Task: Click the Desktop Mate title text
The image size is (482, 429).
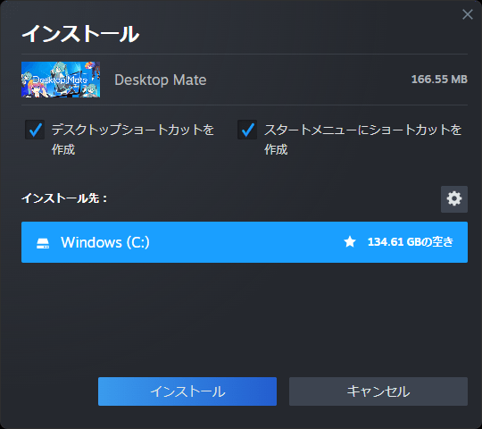Action: click(x=161, y=80)
